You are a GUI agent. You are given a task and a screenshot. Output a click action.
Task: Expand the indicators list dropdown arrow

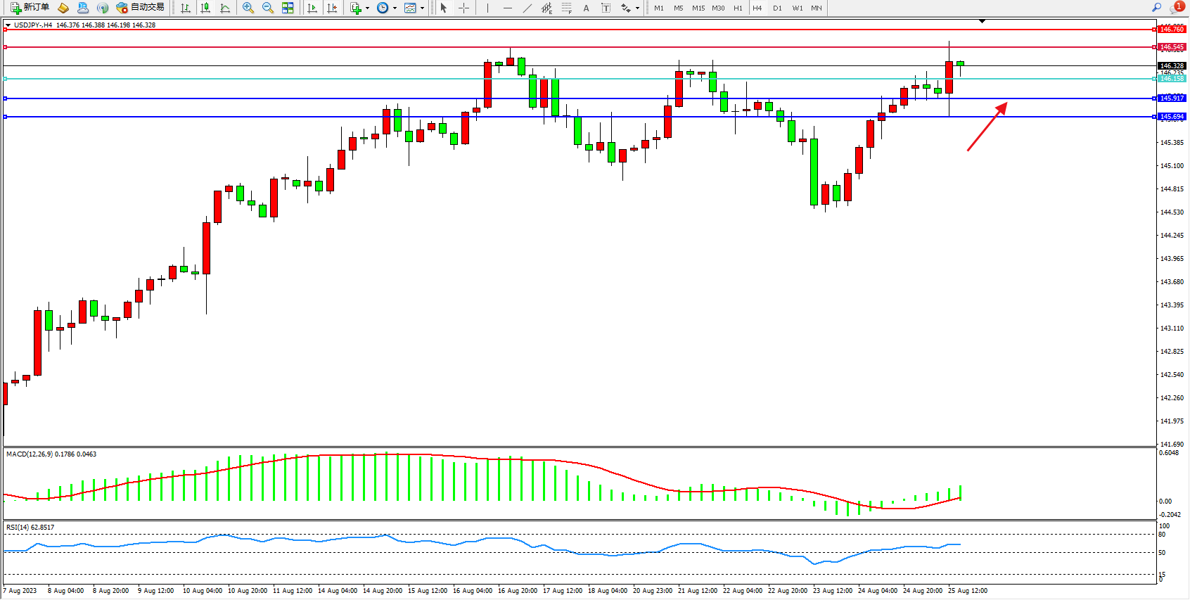(367, 8)
